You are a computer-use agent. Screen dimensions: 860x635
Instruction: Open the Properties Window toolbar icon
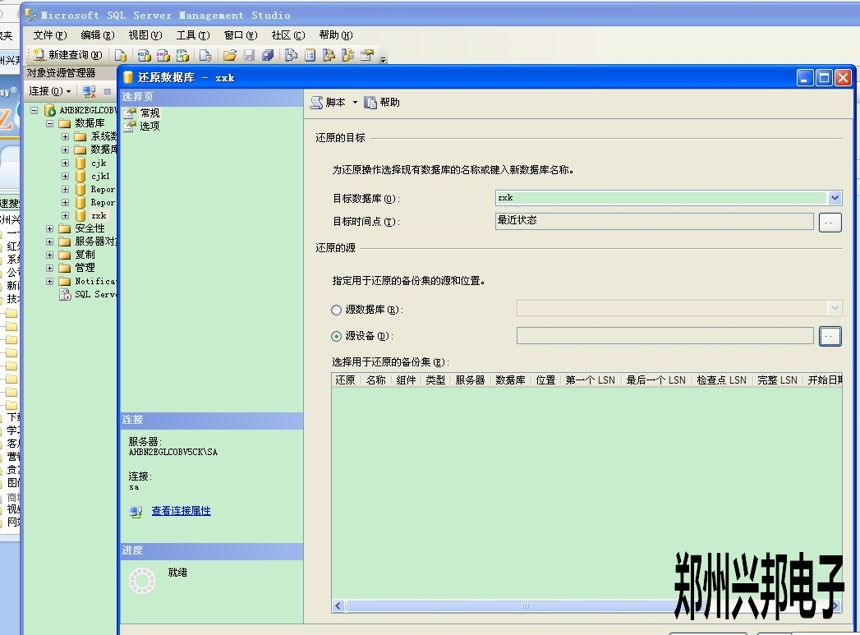click(367, 55)
